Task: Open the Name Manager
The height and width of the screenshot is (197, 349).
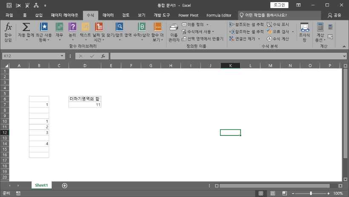Action: coord(174,32)
